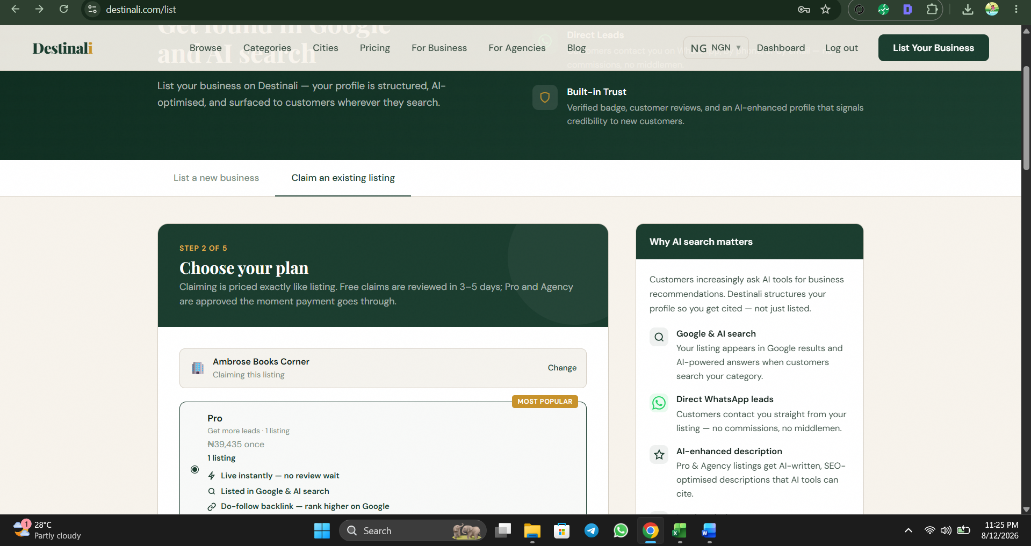Click the lightning icon beside Live instantly
The height and width of the screenshot is (546, 1031).
click(x=212, y=476)
